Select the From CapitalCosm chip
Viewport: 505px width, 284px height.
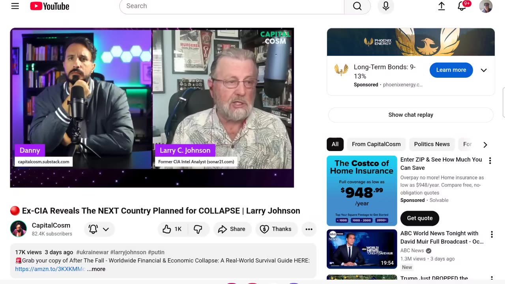pos(376,144)
